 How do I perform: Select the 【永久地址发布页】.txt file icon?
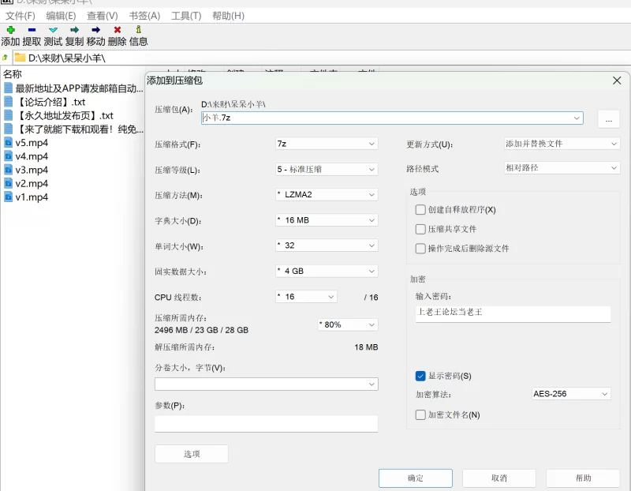(8, 115)
